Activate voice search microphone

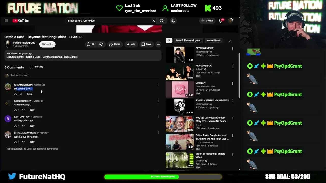click(173, 21)
